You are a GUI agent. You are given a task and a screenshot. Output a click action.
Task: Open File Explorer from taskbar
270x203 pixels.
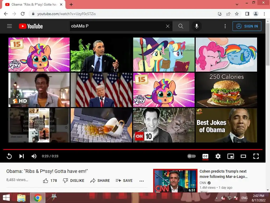pyautogui.click(x=21, y=198)
